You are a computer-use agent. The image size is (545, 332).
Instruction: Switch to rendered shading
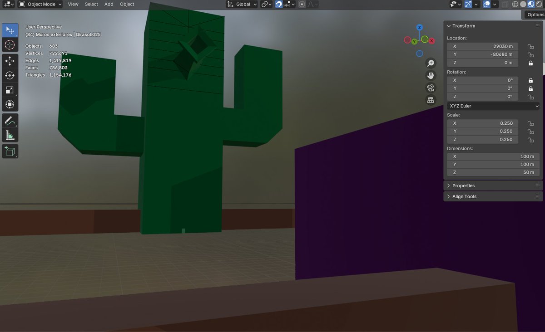tap(539, 4)
